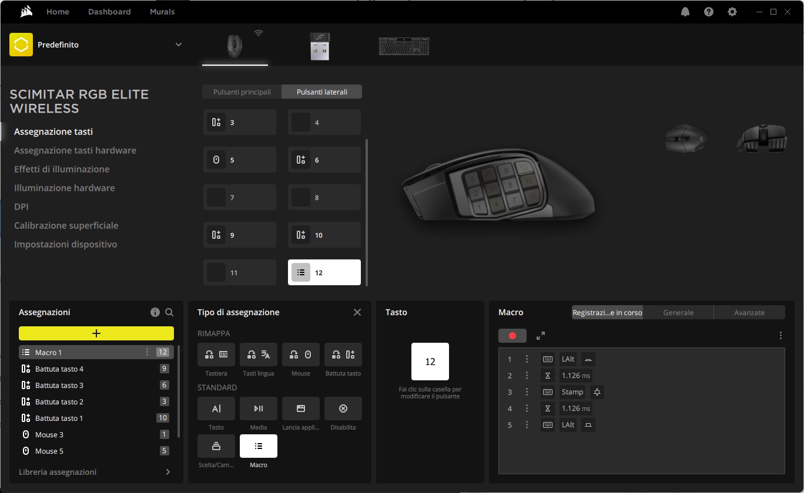Choose Lancia applicazione assignment type
Screen dimensions: 804x493
coord(301,408)
